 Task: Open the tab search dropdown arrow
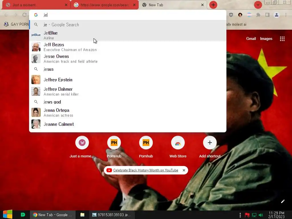[258, 5]
